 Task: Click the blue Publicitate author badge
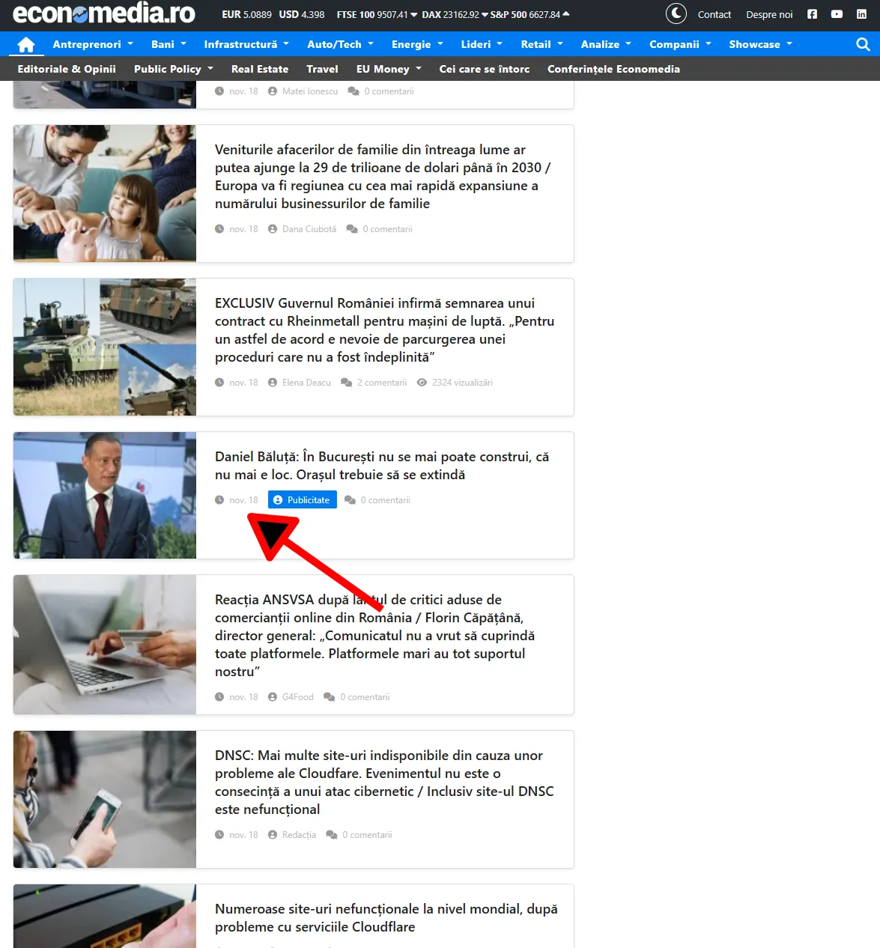(302, 500)
